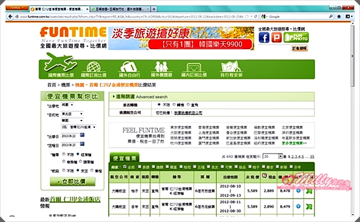Click the 更多便宜機票>> link
Image resolution: width=360 pixels, height=222 pixels.
tap(294, 143)
